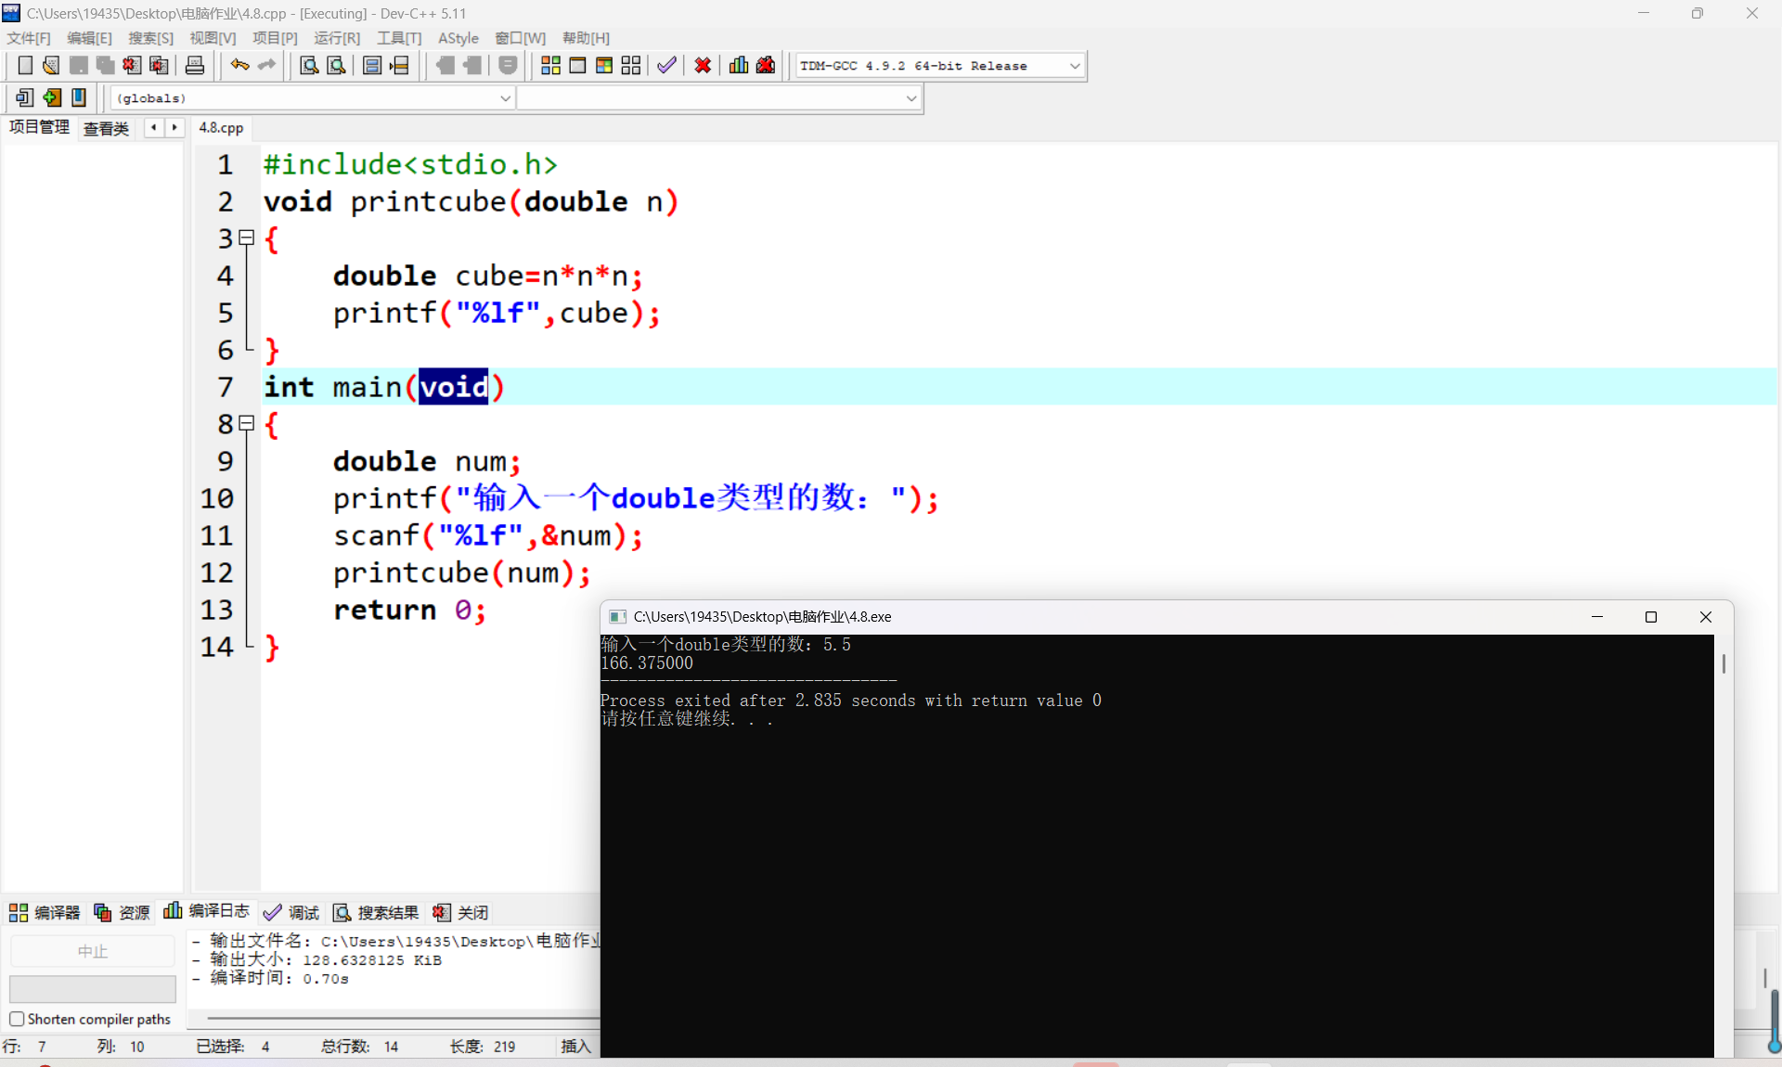This screenshot has height=1067, width=1782.
Task: Enable Shorten compiler paths checkbox
Action: point(17,1019)
